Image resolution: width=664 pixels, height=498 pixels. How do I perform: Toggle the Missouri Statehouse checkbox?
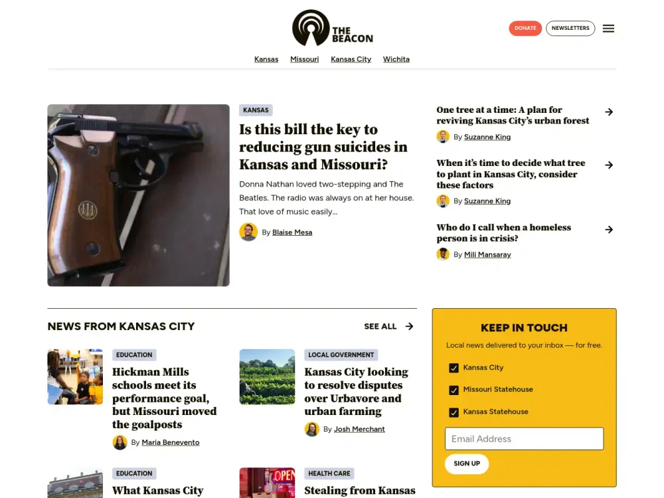coord(454,390)
